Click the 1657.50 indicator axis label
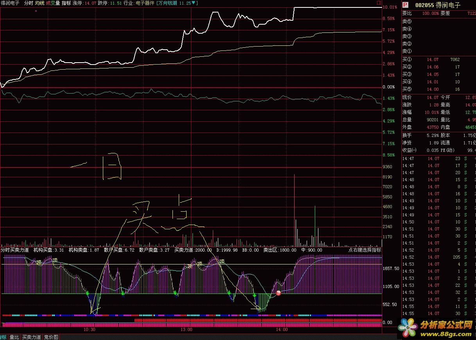The height and width of the screenshot is (340, 476). coord(391,268)
